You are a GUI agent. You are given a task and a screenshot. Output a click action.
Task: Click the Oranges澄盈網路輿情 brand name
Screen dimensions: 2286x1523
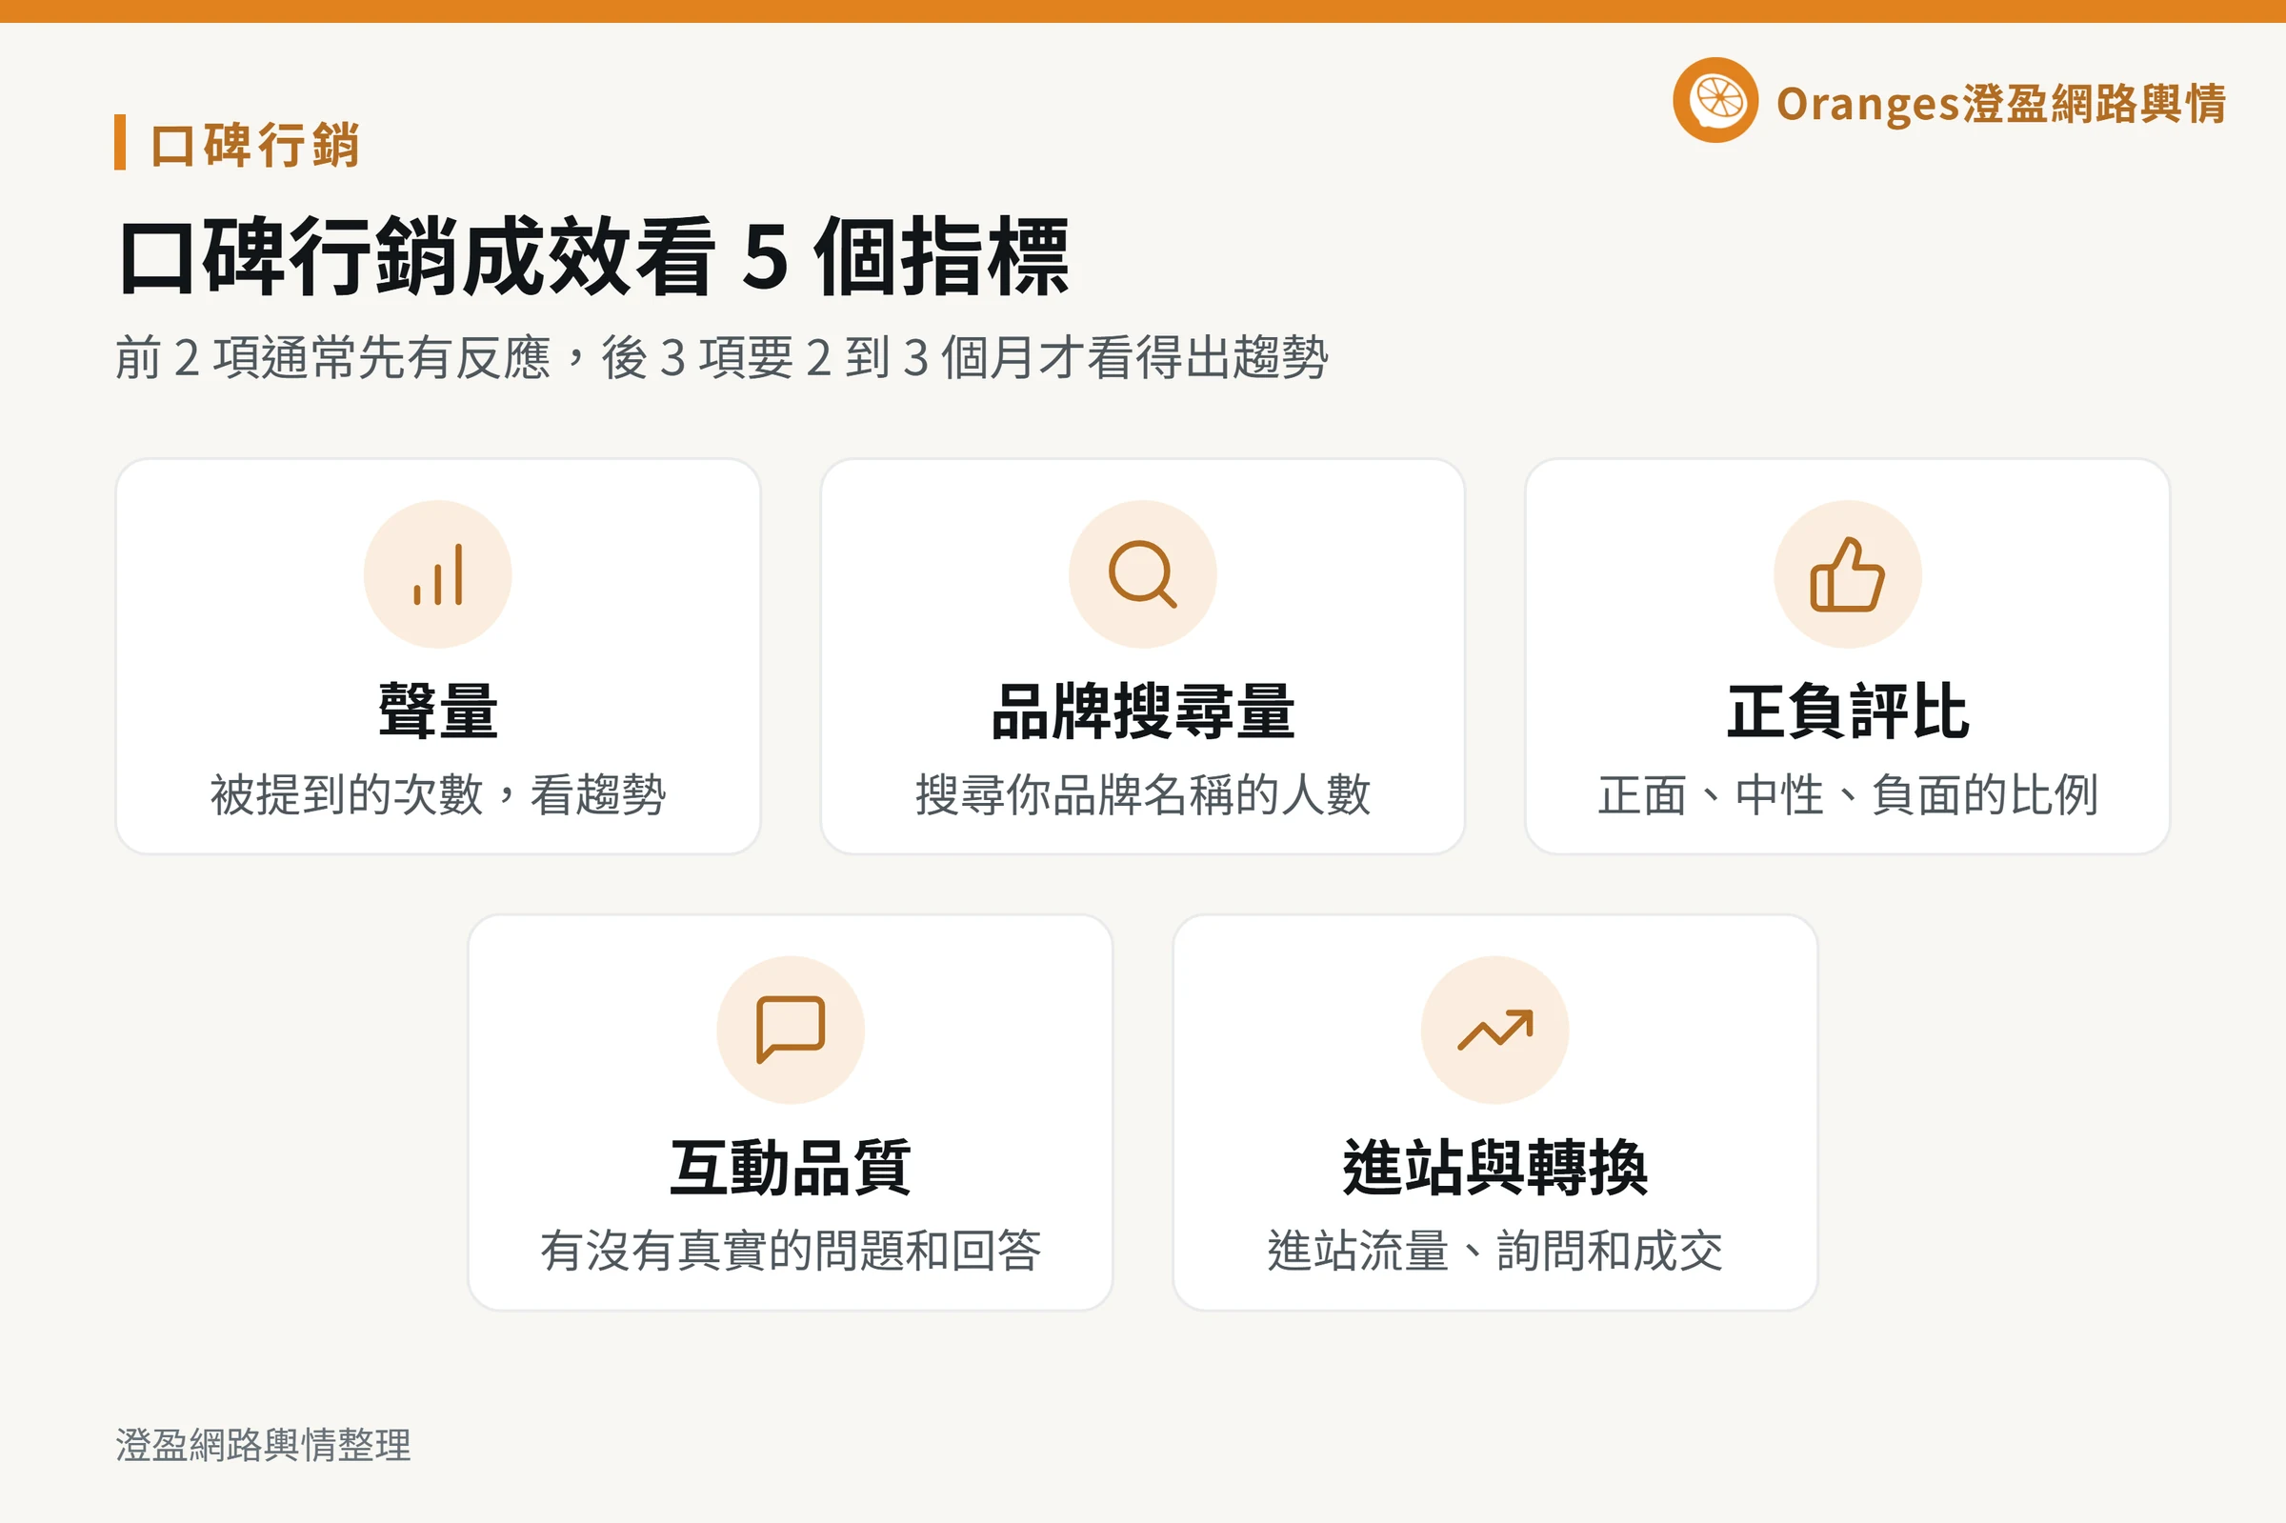[2000, 103]
